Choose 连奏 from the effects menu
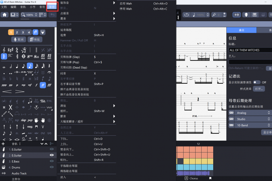Screen dimensions: 272x181 click(x=65, y=35)
